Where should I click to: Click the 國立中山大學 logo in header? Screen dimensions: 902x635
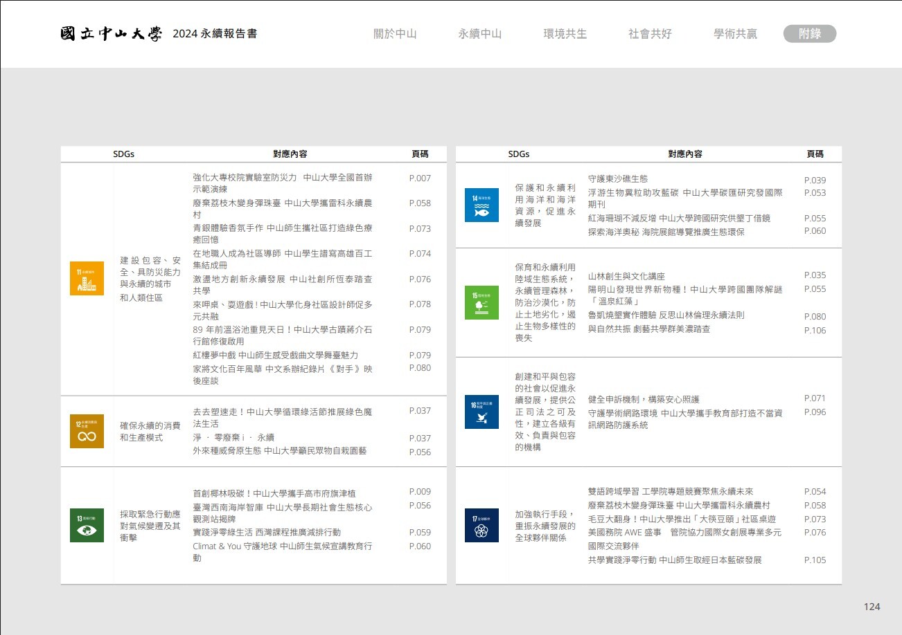pyautogui.click(x=111, y=34)
